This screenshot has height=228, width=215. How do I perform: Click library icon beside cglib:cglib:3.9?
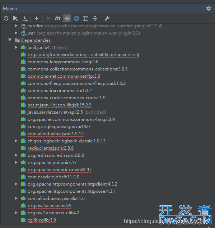click(x=24, y=220)
